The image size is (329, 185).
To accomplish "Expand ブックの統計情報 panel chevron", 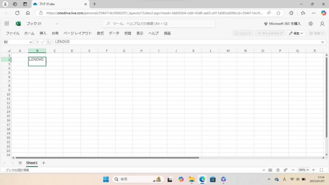I will 264,170.
